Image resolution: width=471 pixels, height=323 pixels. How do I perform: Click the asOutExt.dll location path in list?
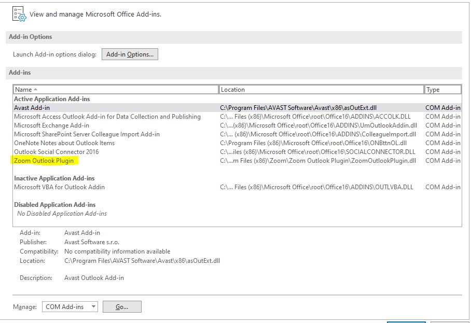coord(298,108)
